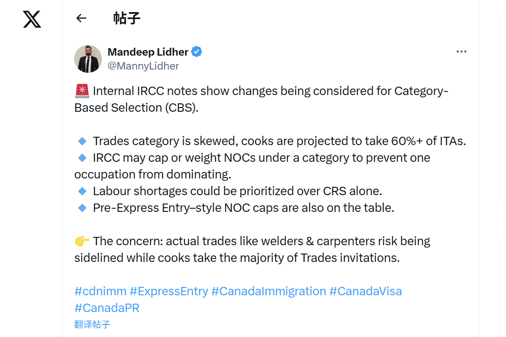This screenshot has height=337, width=506.
Task: Click the diamond bullet before 'Trades category'
Action: [x=82, y=141]
